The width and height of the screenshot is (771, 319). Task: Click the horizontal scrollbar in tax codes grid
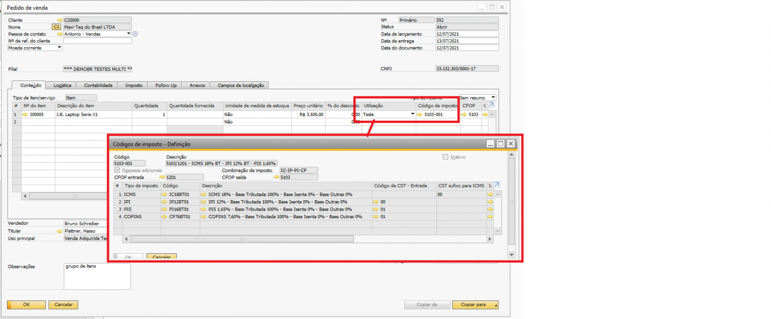241,239
